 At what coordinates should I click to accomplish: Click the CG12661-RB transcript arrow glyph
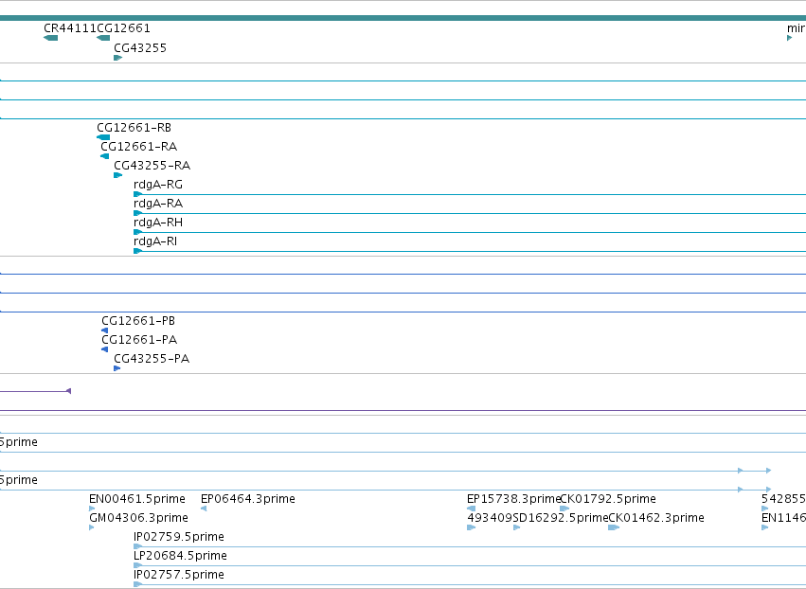pyautogui.click(x=103, y=137)
